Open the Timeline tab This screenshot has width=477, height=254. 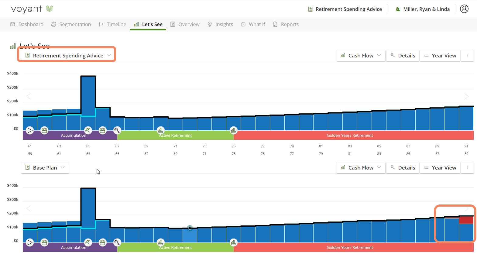click(112, 24)
